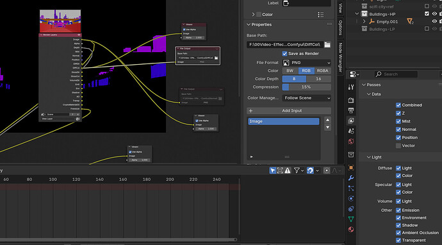Set Color Depth to 16

click(319, 79)
